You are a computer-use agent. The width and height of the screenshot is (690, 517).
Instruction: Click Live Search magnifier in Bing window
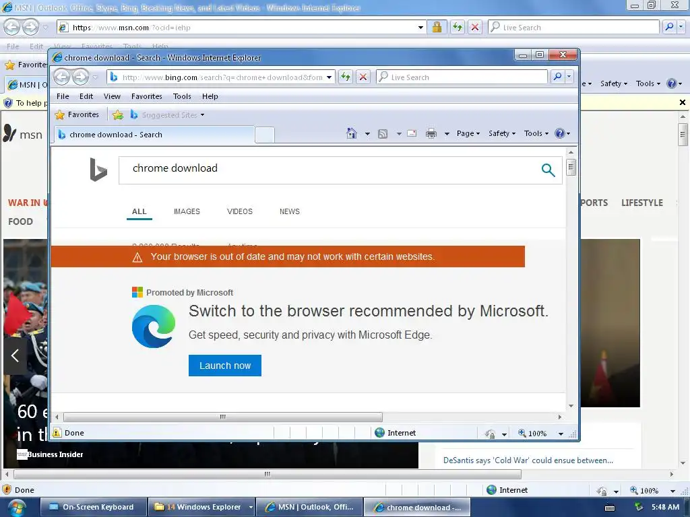pos(557,77)
